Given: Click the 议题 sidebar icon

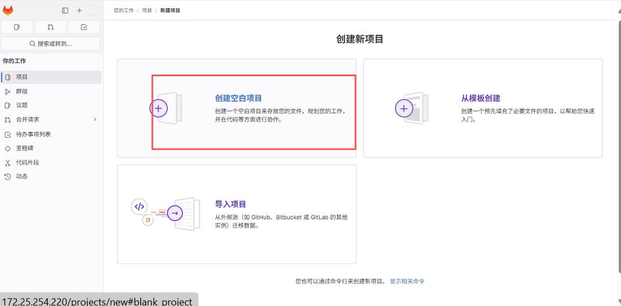Looking at the screenshot, I should (x=8, y=105).
